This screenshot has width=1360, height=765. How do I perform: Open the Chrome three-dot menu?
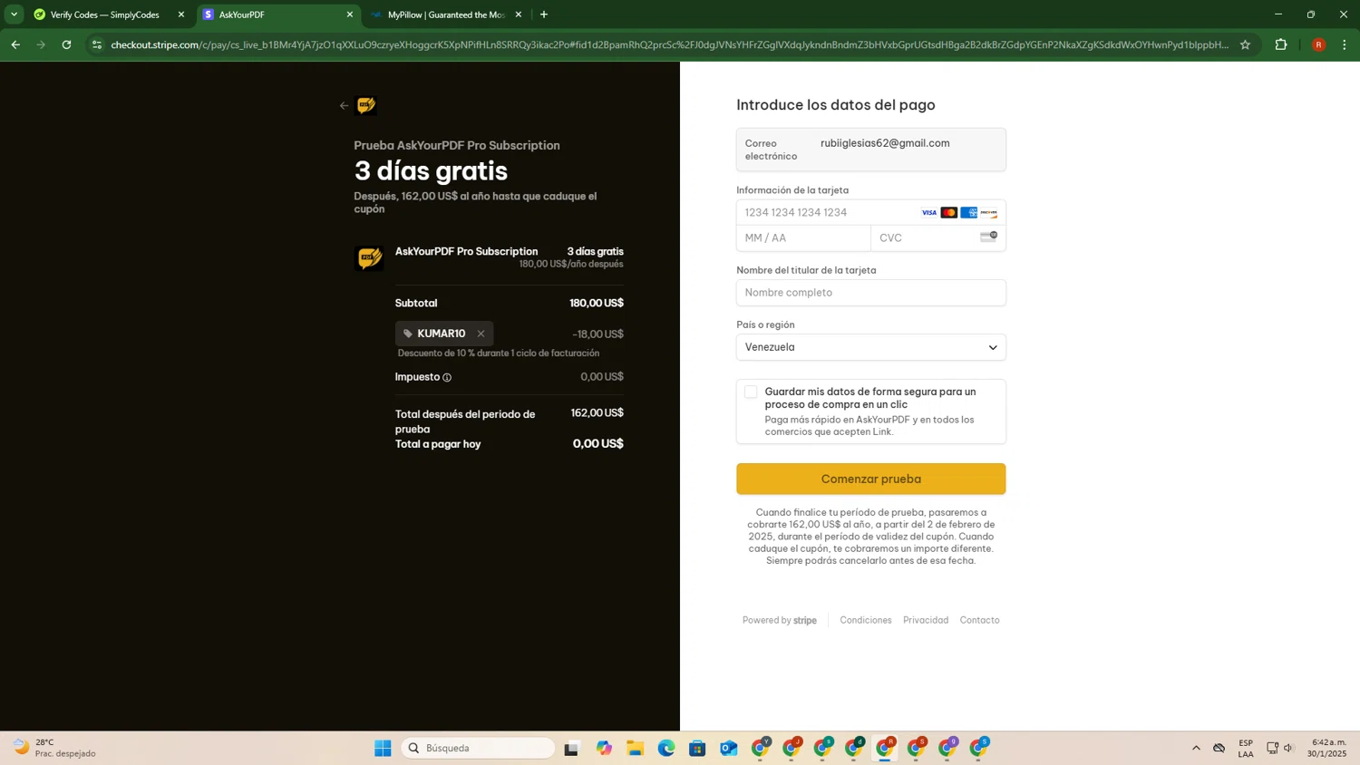[1345, 44]
